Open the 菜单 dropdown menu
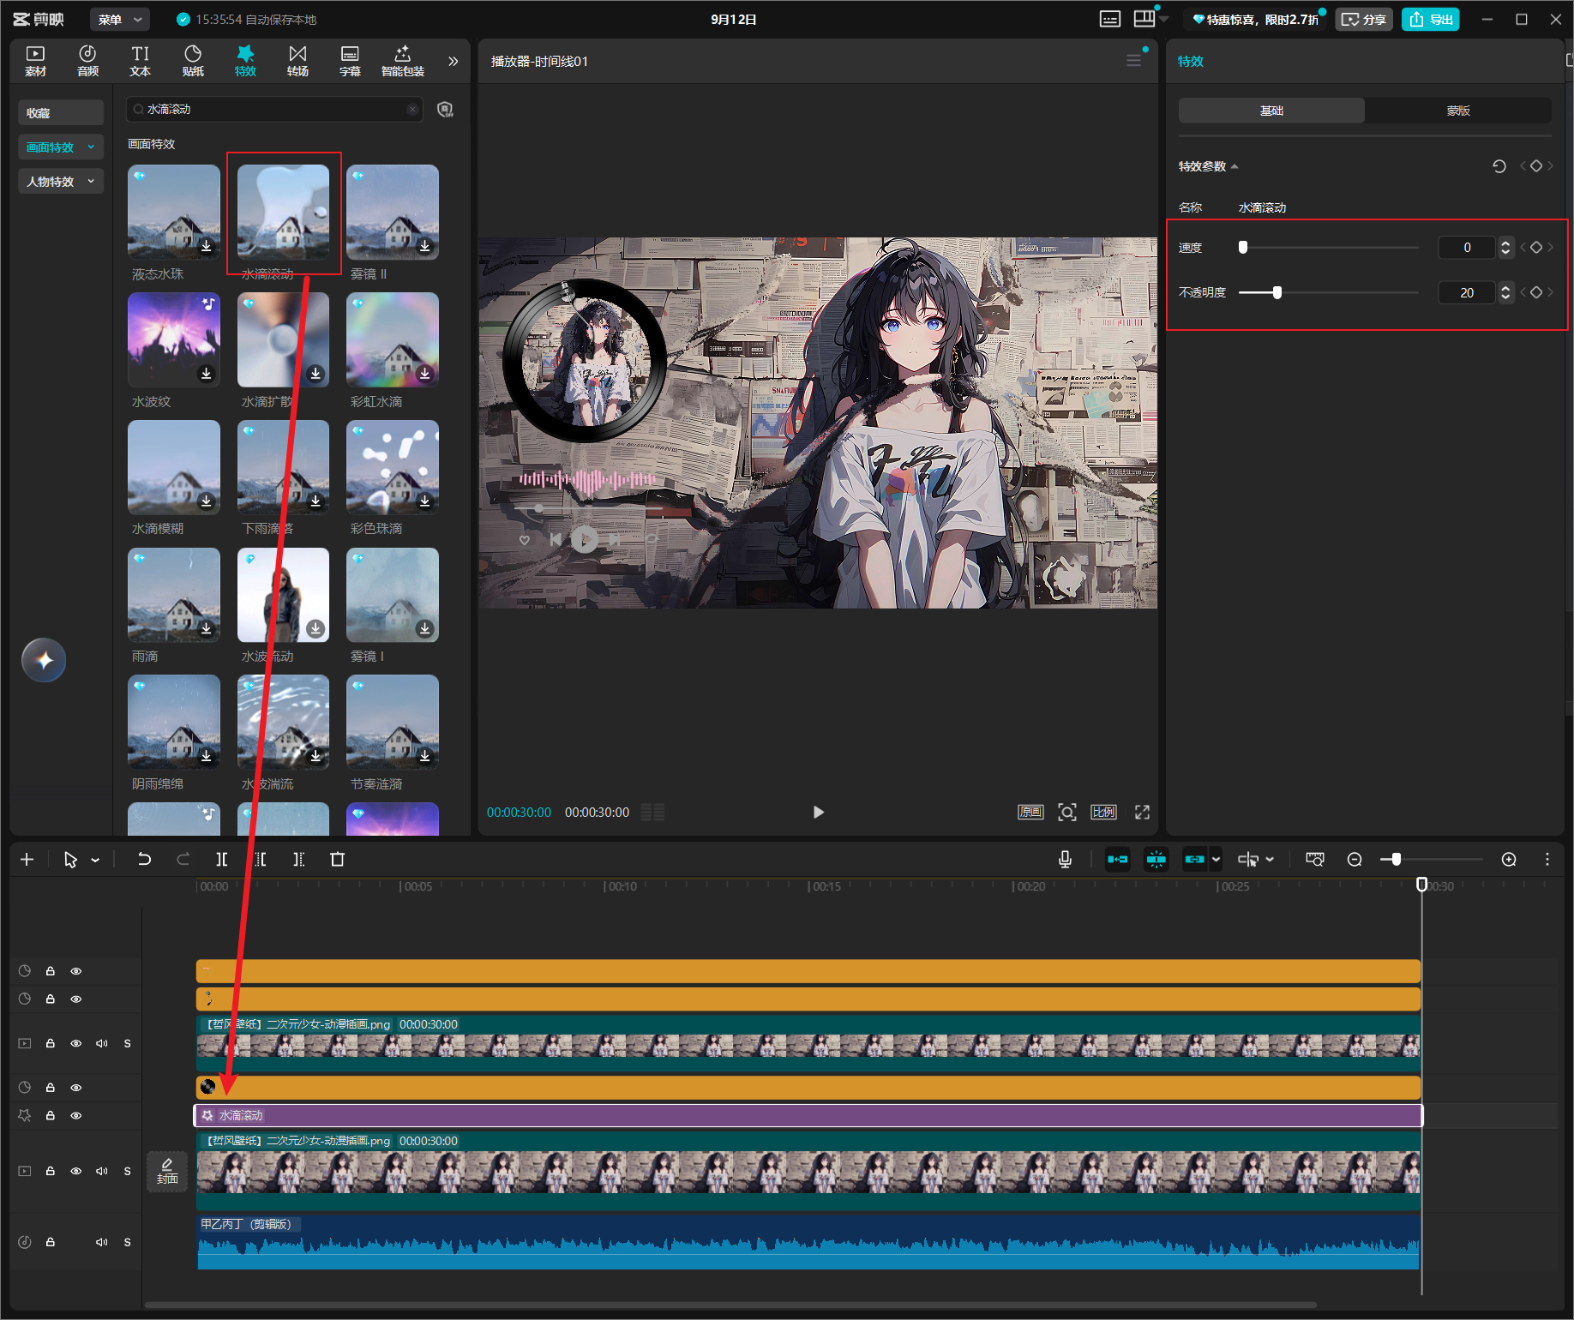Screen dimensions: 1574x1320 tap(119, 19)
